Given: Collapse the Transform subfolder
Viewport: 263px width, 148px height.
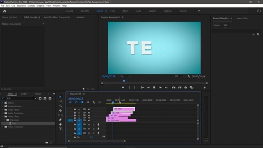Looking at the screenshot, I should pos(5,120).
